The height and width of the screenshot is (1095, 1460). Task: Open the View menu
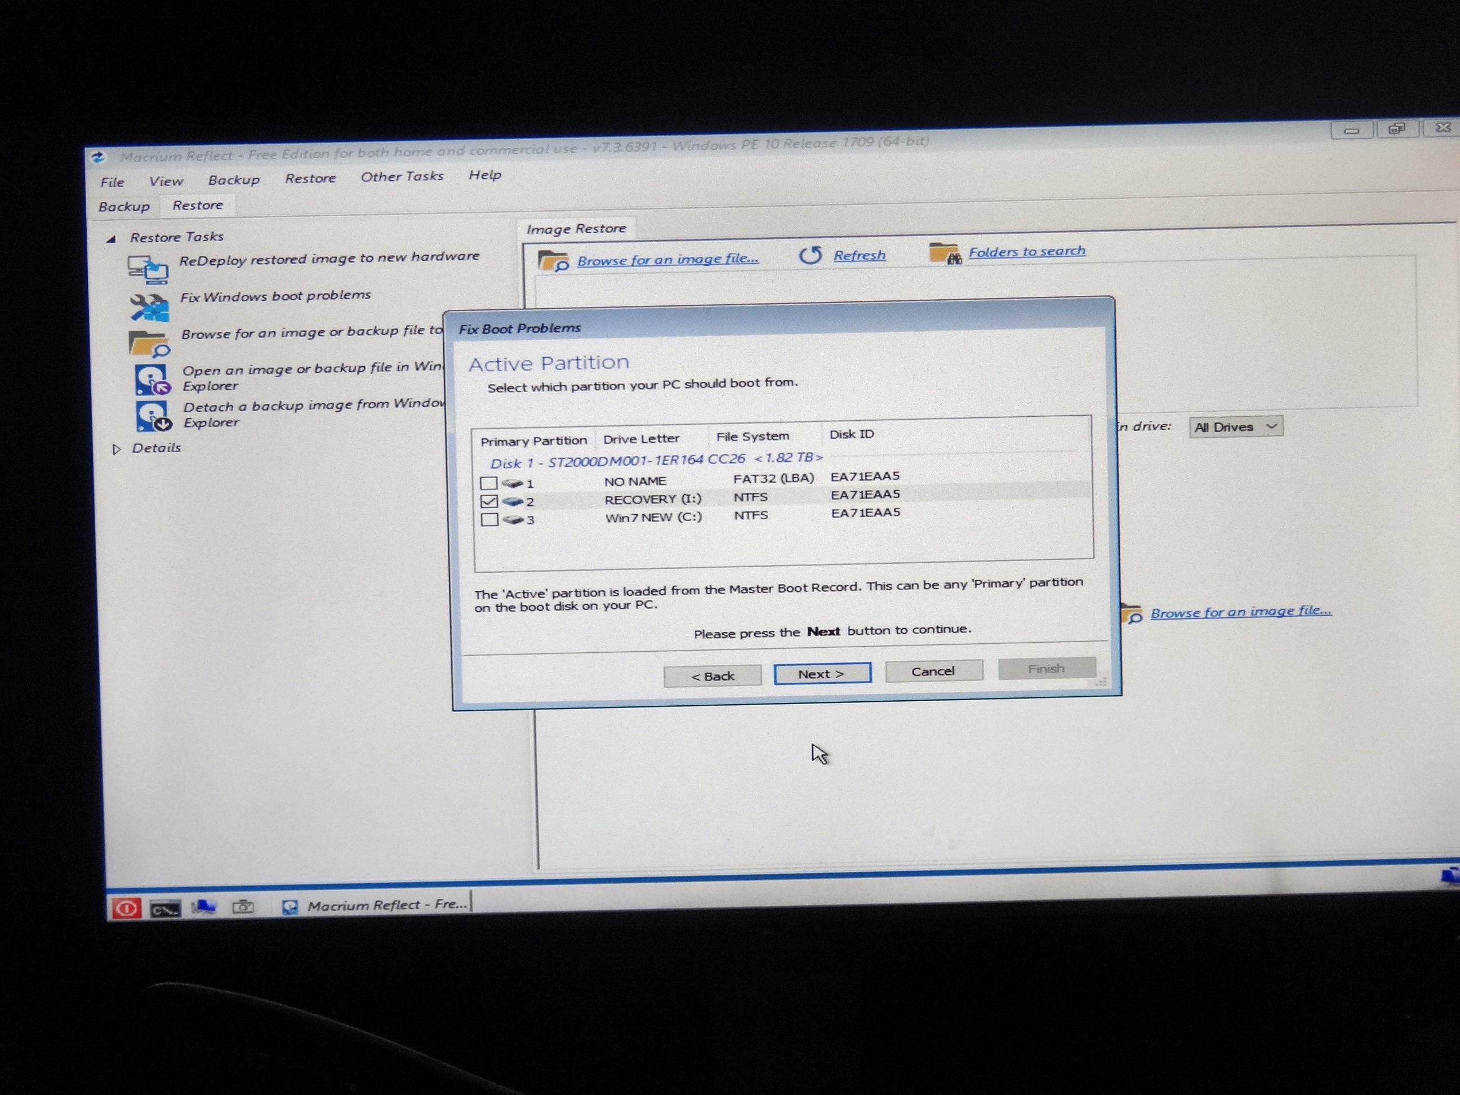[x=166, y=181]
